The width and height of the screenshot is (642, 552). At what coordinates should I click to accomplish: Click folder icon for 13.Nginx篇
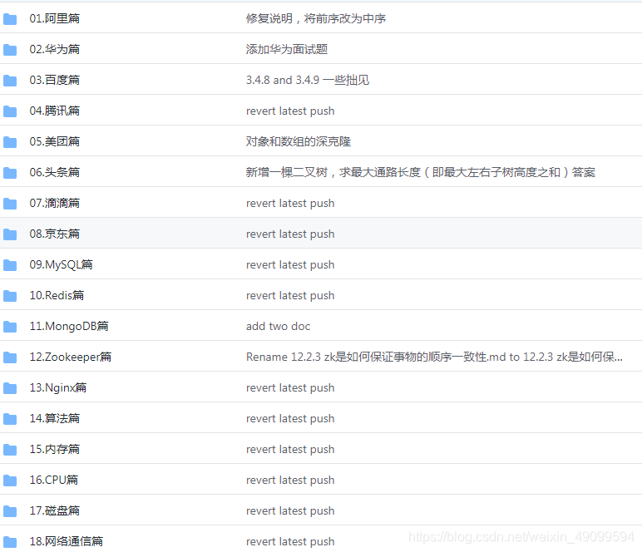pyautogui.click(x=10, y=388)
